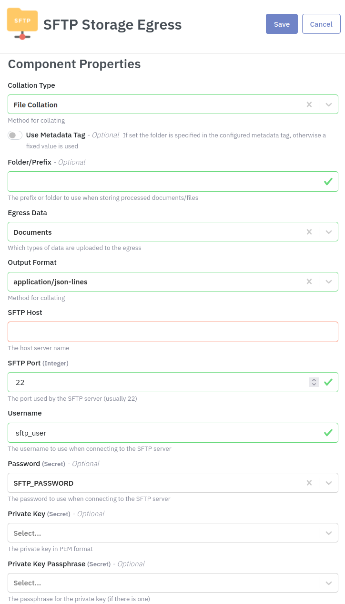This screenshot has width=345, height=604.
Task: Focus the empty SFTP Host field
Action: coord(173,332)
